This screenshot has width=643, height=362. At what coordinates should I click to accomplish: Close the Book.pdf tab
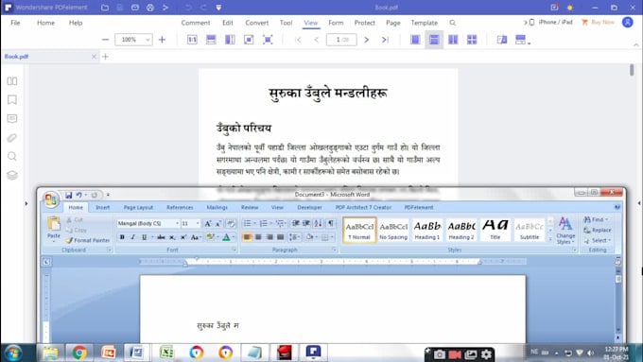[94, 57]
